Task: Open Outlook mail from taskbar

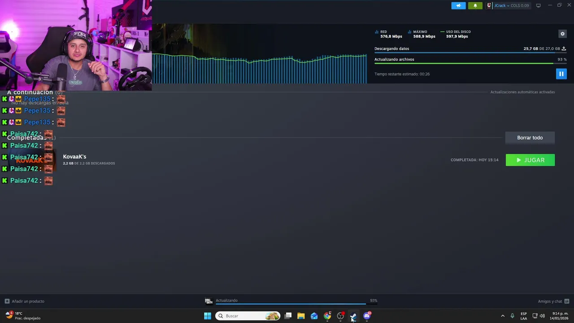Action: pos(314,316)
